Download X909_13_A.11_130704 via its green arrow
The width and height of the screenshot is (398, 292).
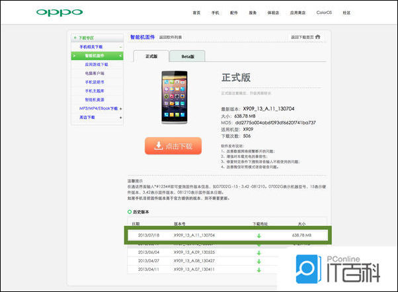(259, 236)
